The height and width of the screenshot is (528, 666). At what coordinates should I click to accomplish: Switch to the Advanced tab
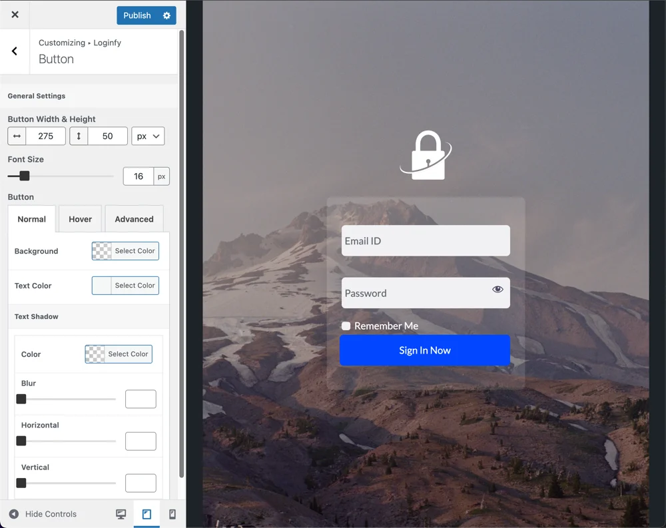click(x=134, y=219)
